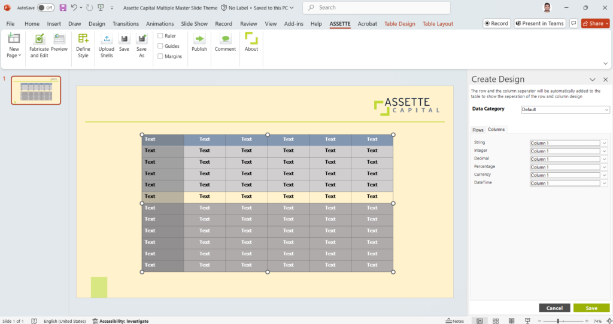This screenshot has width=613, height=324.
Task: Click the zoom in plus icon
Action: (x=587, y=321)
